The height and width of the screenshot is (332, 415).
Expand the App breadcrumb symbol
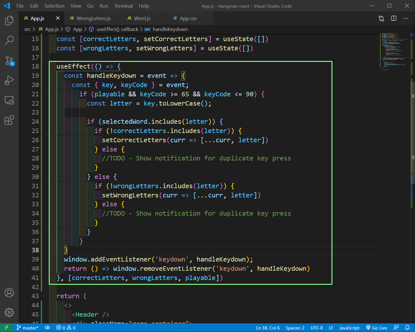click(74, 29)
